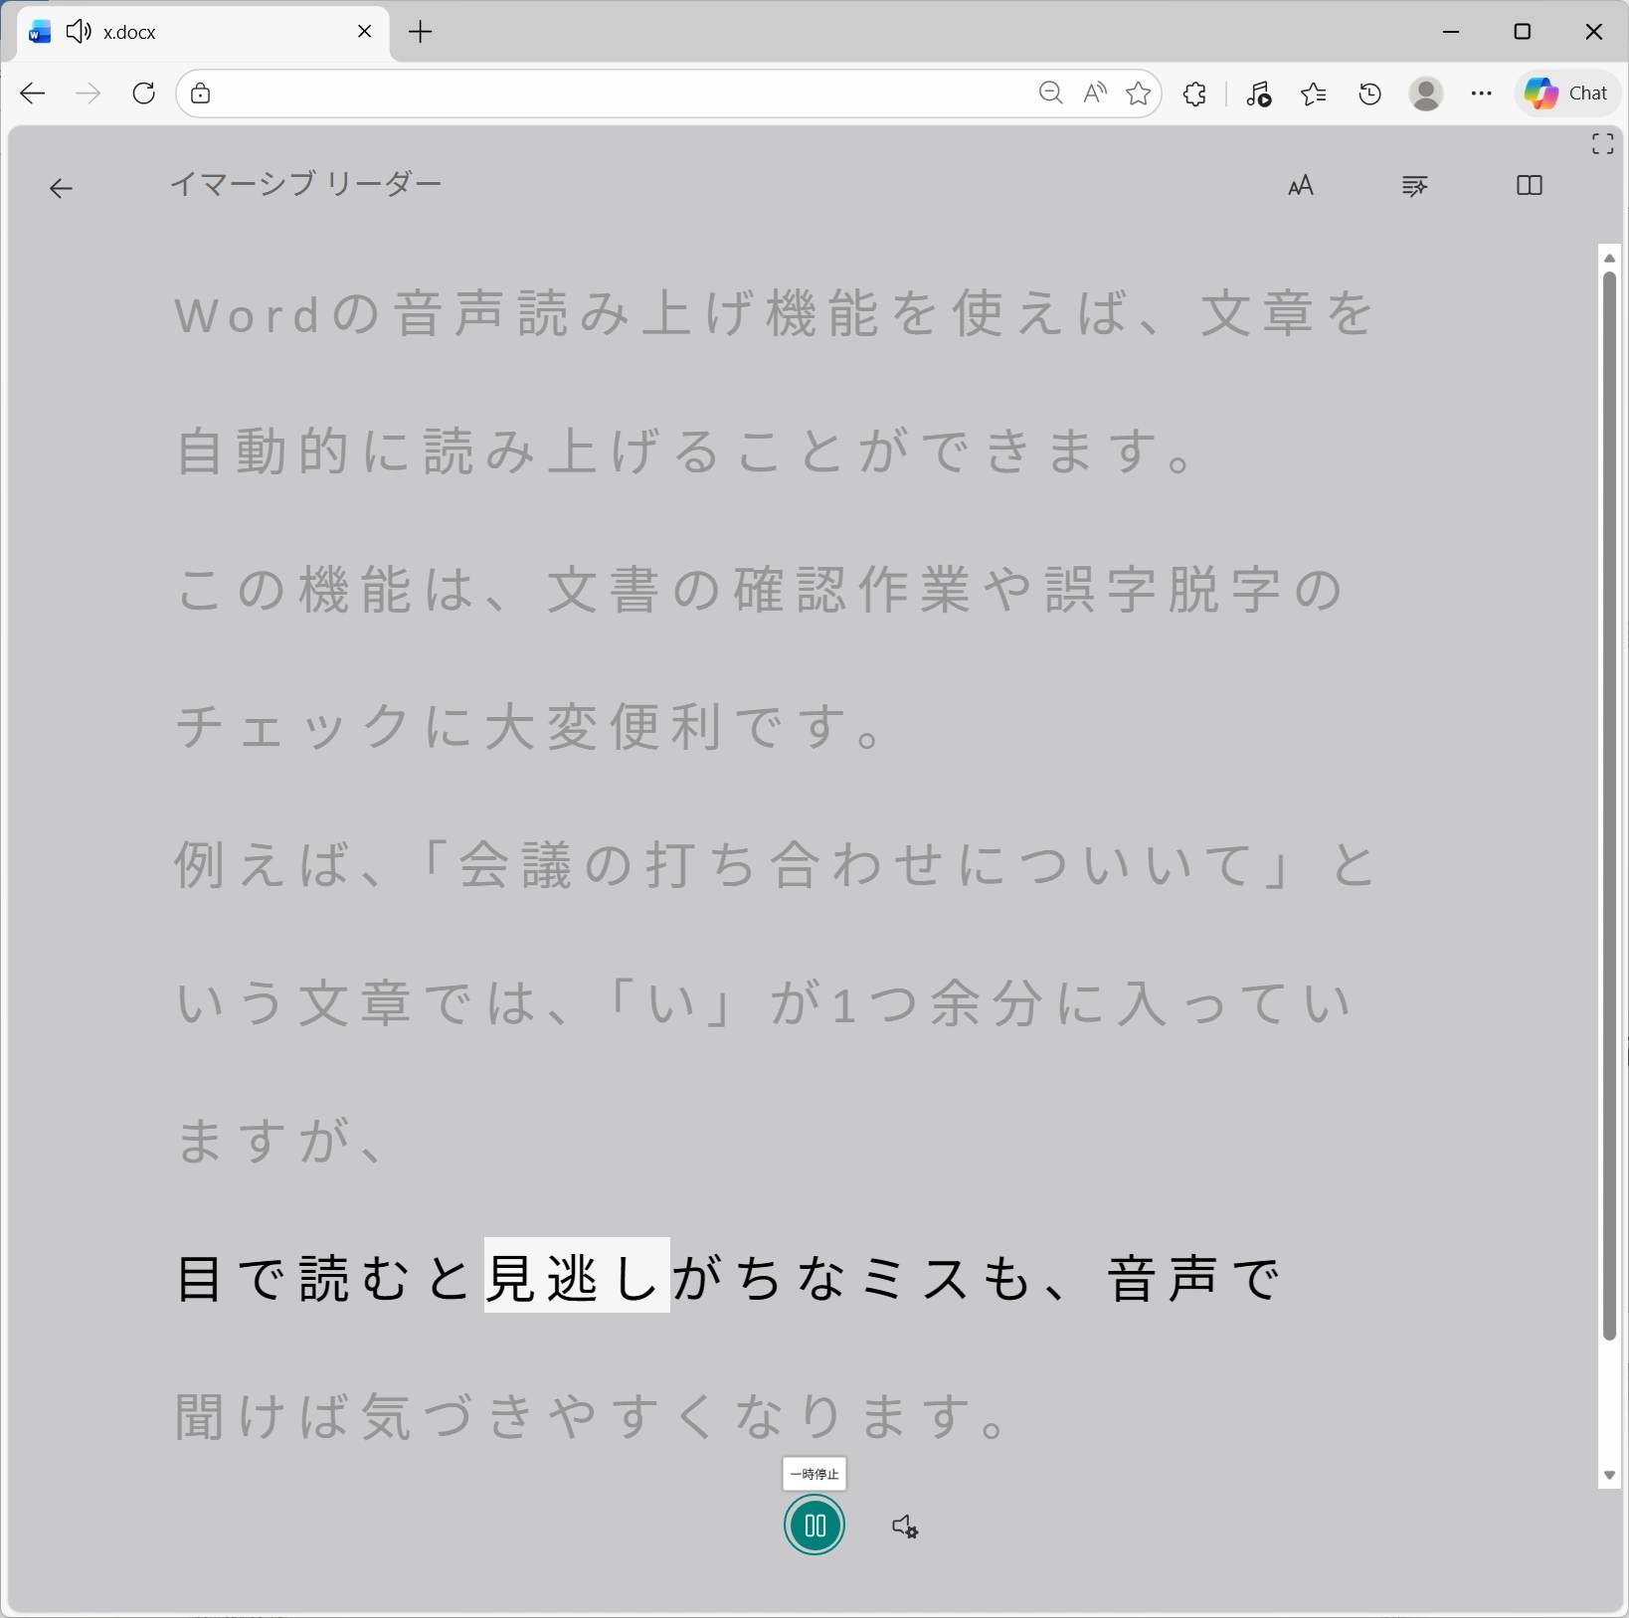This screenshot has height=1618, width=1629.
Task: Open Copilot Chat
Action: pos(1565,92)
